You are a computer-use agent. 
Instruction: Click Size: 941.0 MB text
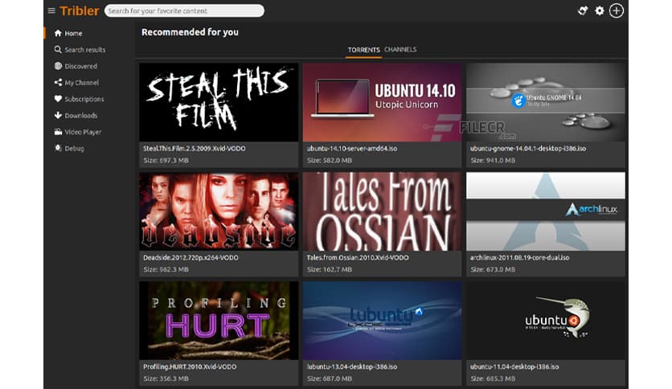(x=493, y=160)
